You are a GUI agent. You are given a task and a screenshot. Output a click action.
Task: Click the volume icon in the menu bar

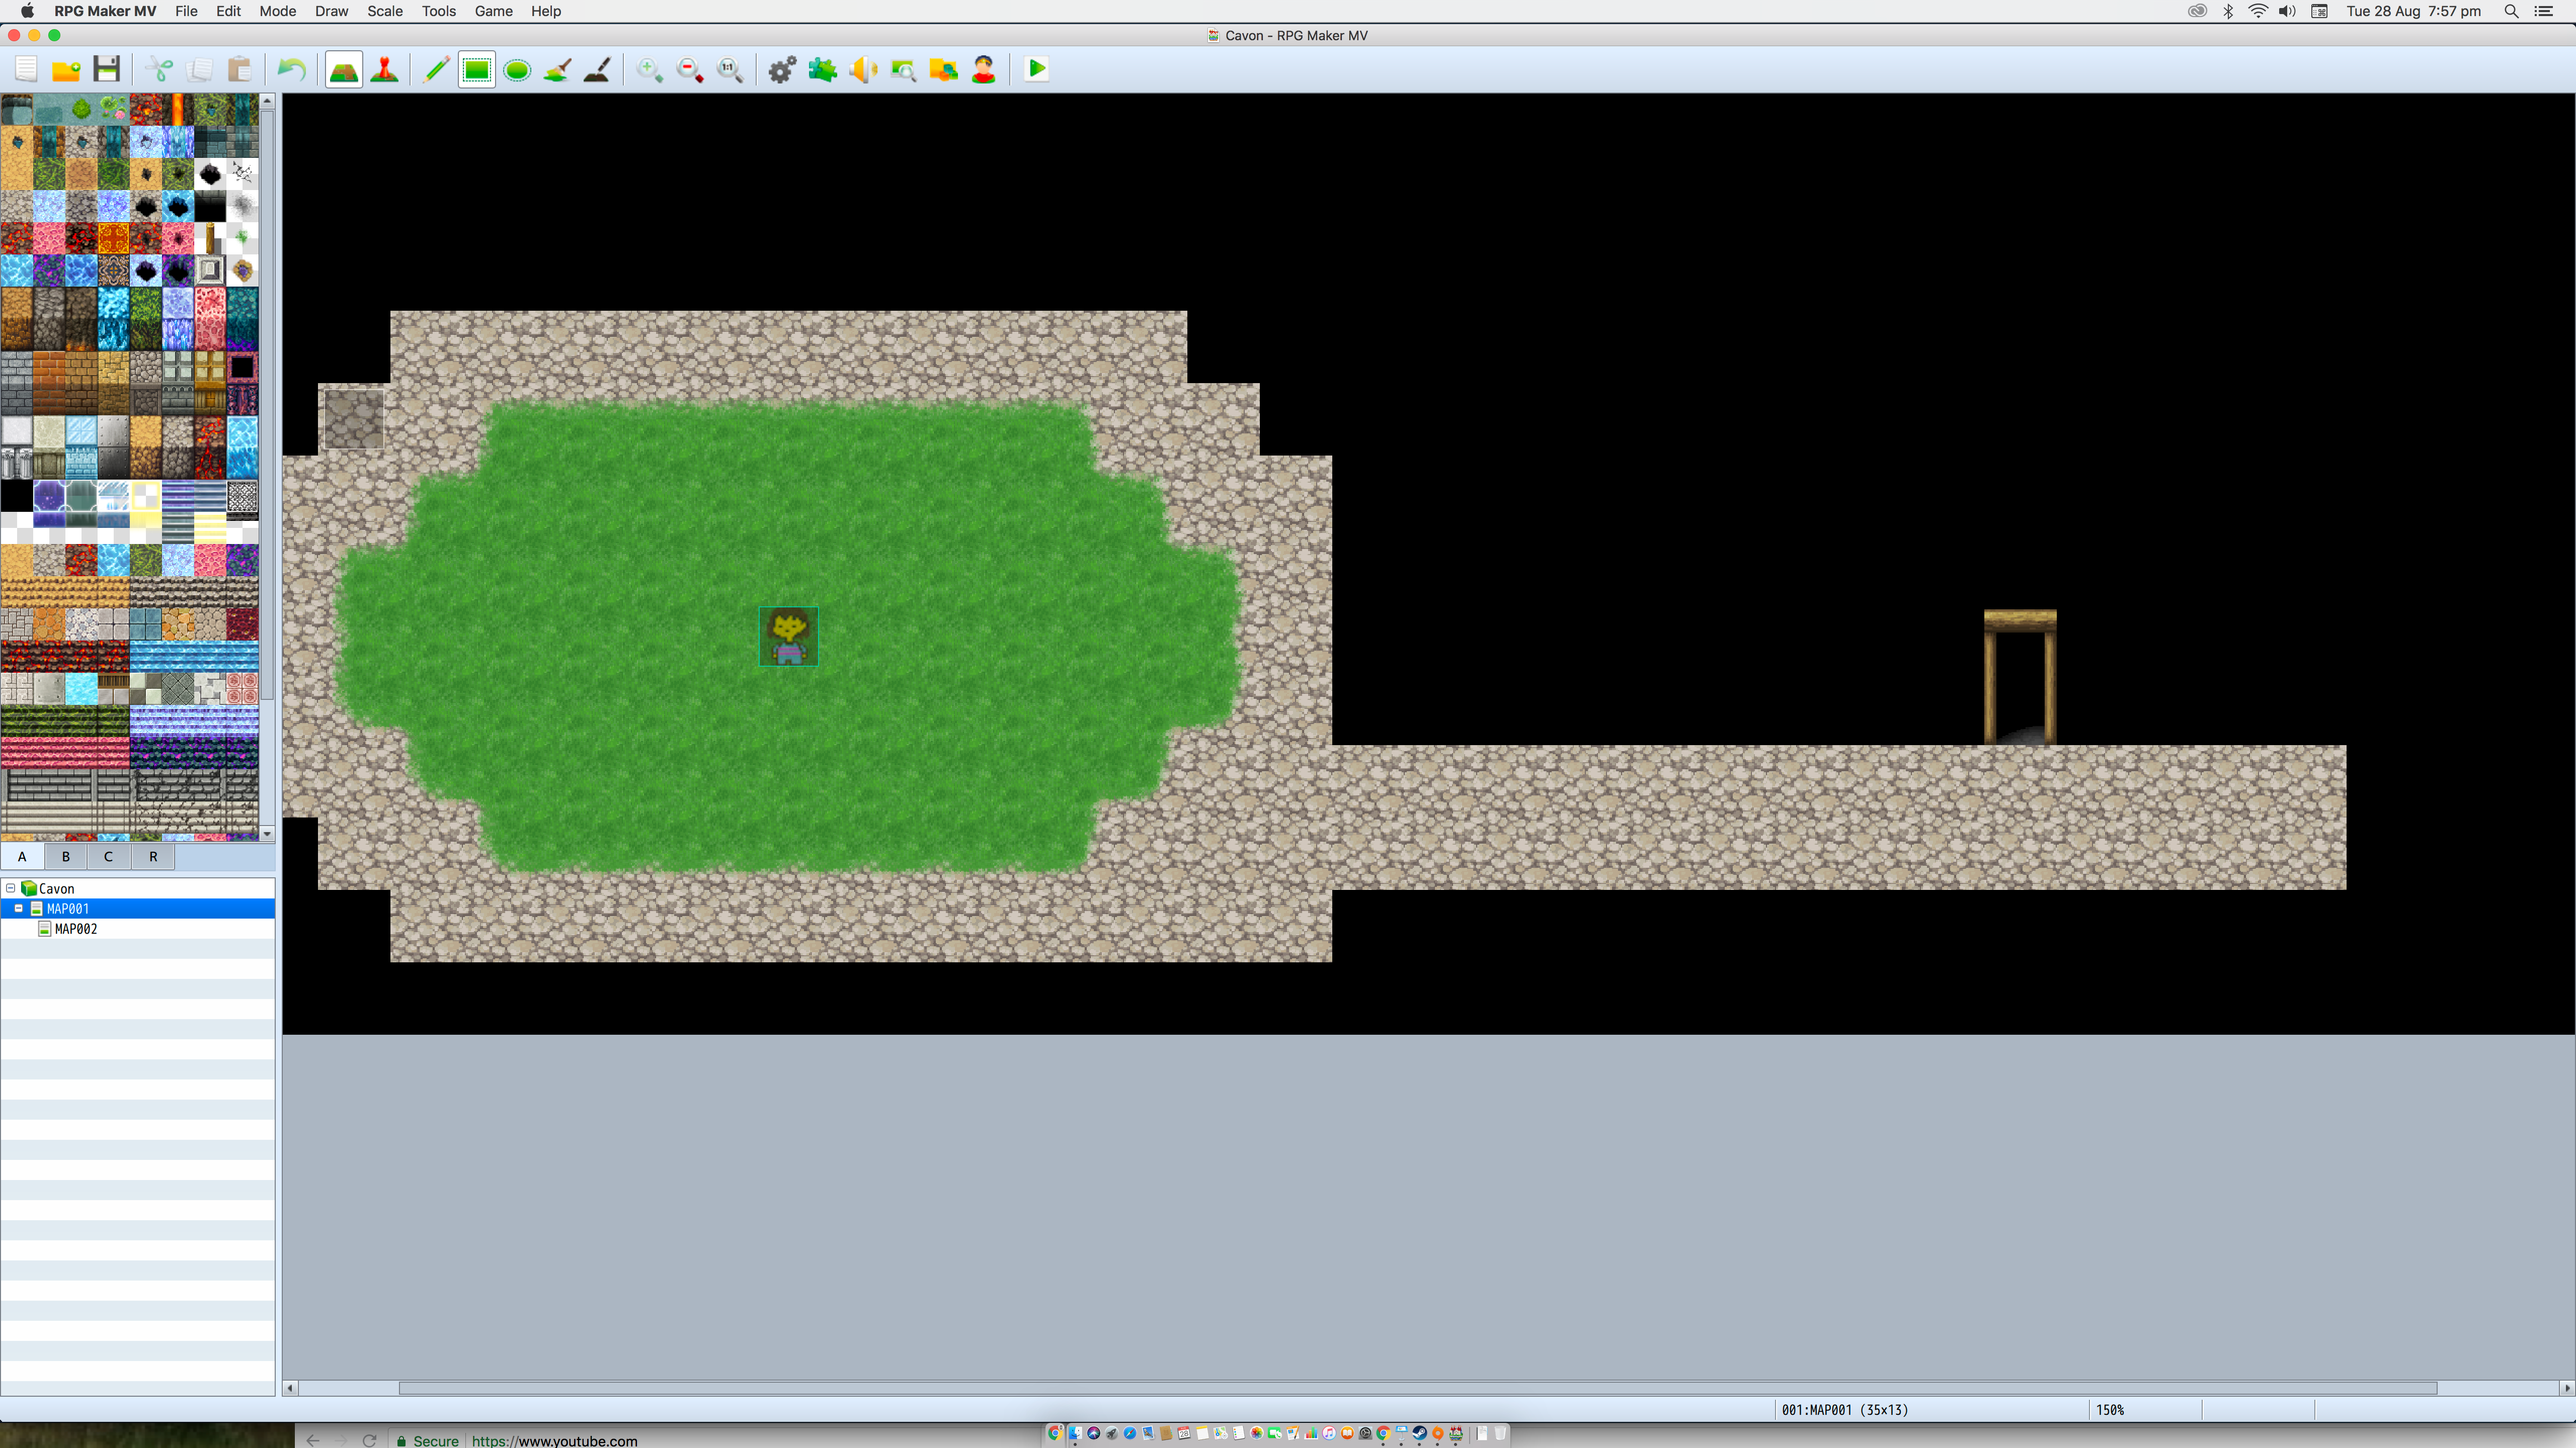pyautogui.click(x=2287, y=11)
